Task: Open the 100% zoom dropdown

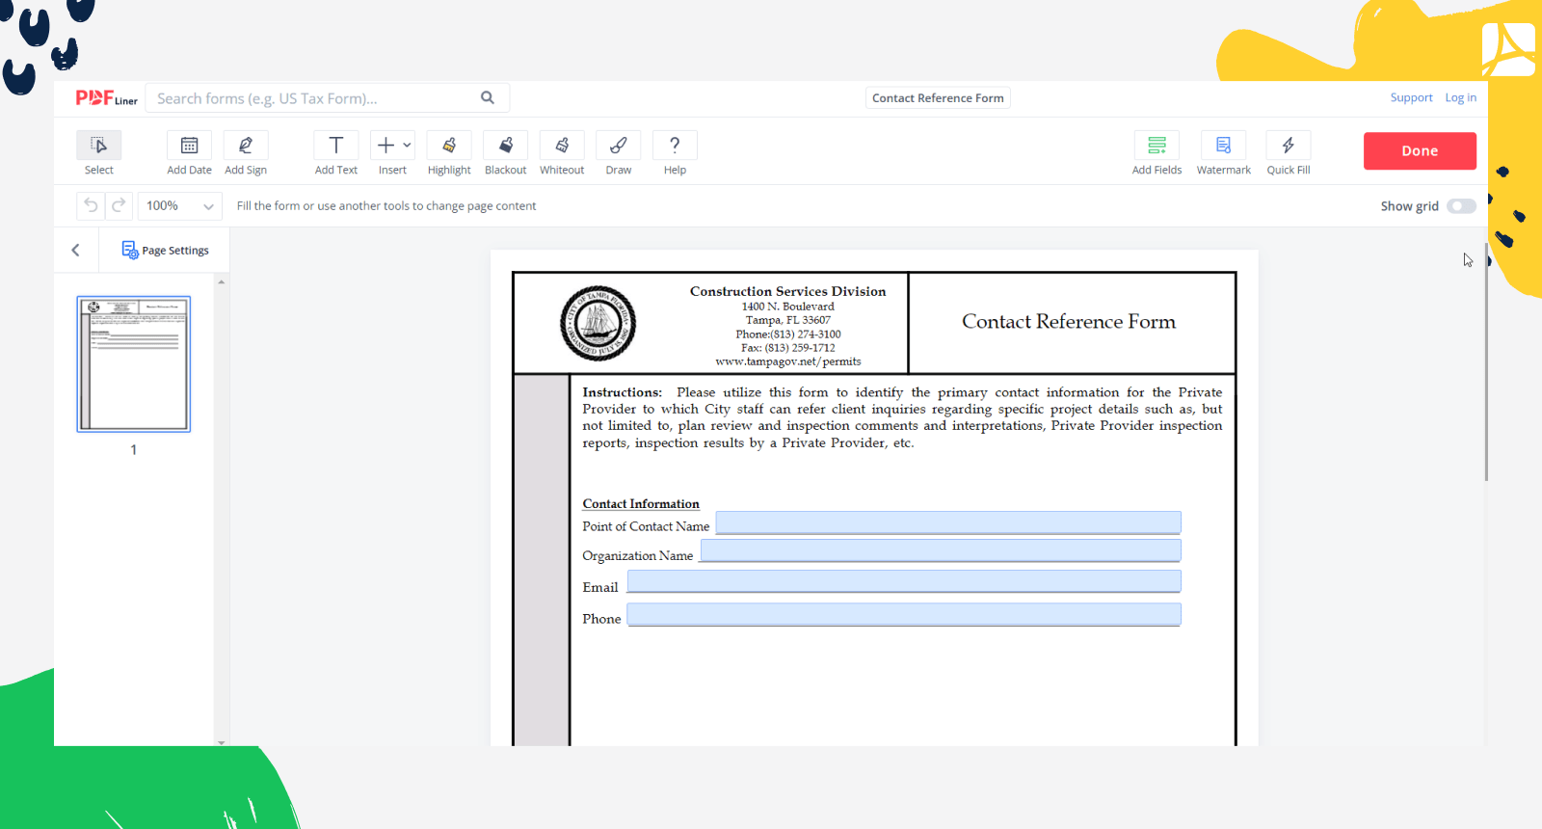Action: [x=180, y=206]
